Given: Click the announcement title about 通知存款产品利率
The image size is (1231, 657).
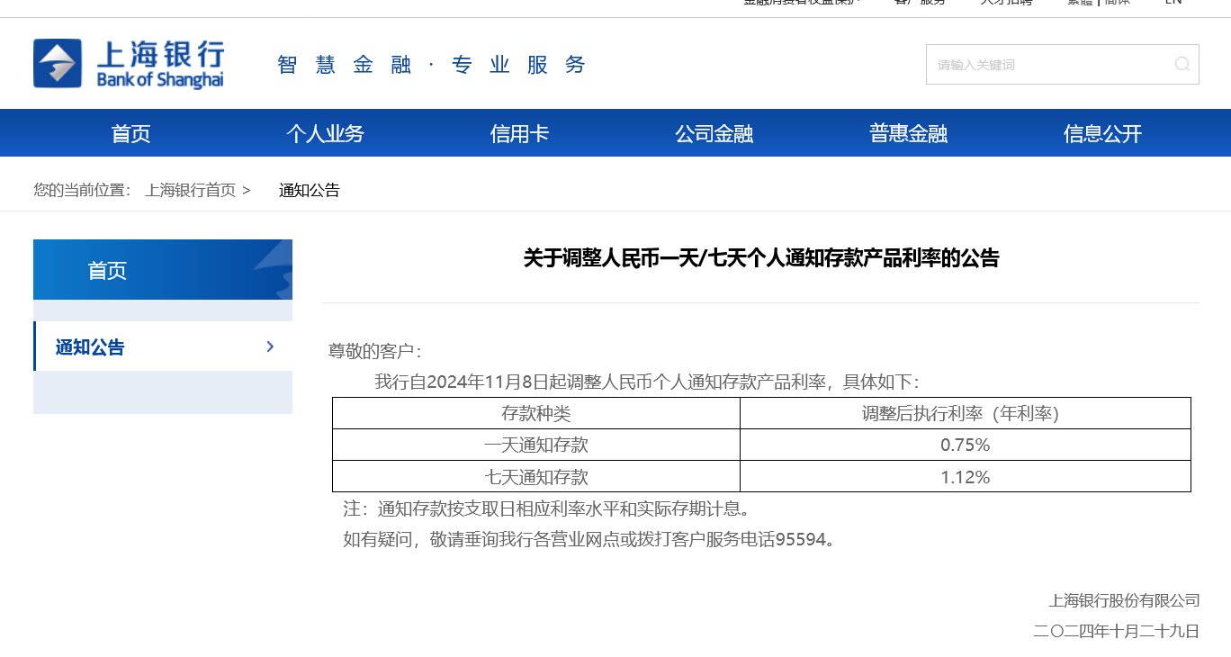Looking at the screenshot, I should pos(761,258).
